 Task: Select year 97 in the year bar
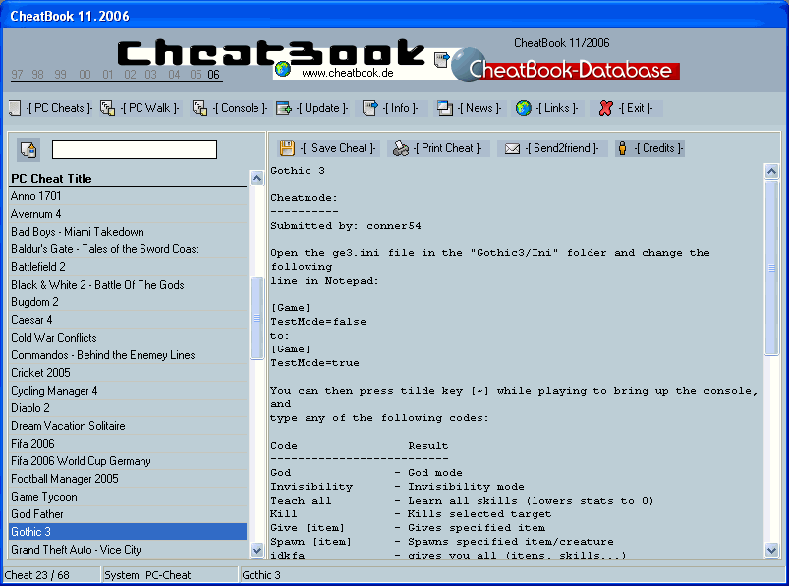click(x=17, y=75)
